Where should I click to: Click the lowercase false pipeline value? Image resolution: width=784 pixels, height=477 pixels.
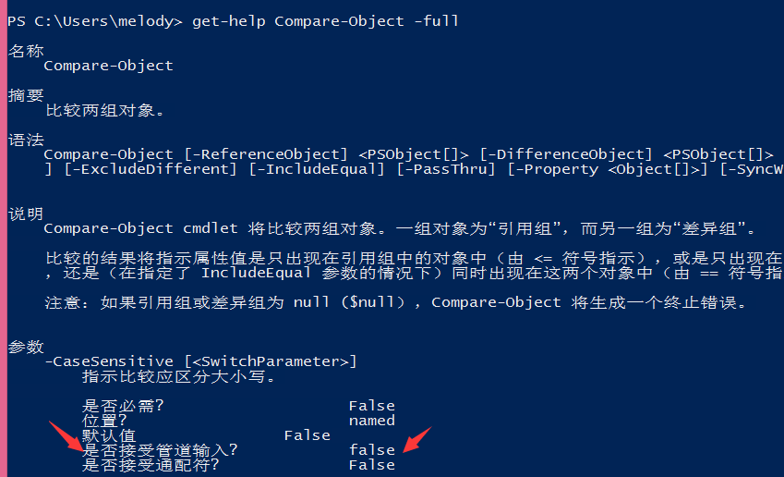pyautogui.click(x=372, y=450)
